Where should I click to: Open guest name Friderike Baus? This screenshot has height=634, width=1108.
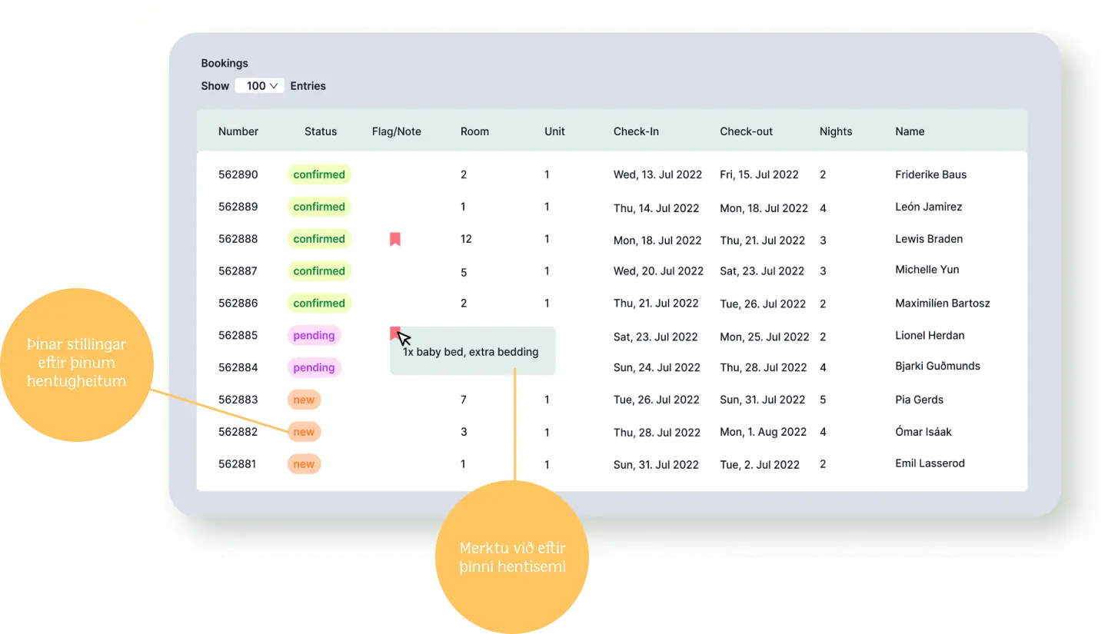coord(930,174)
